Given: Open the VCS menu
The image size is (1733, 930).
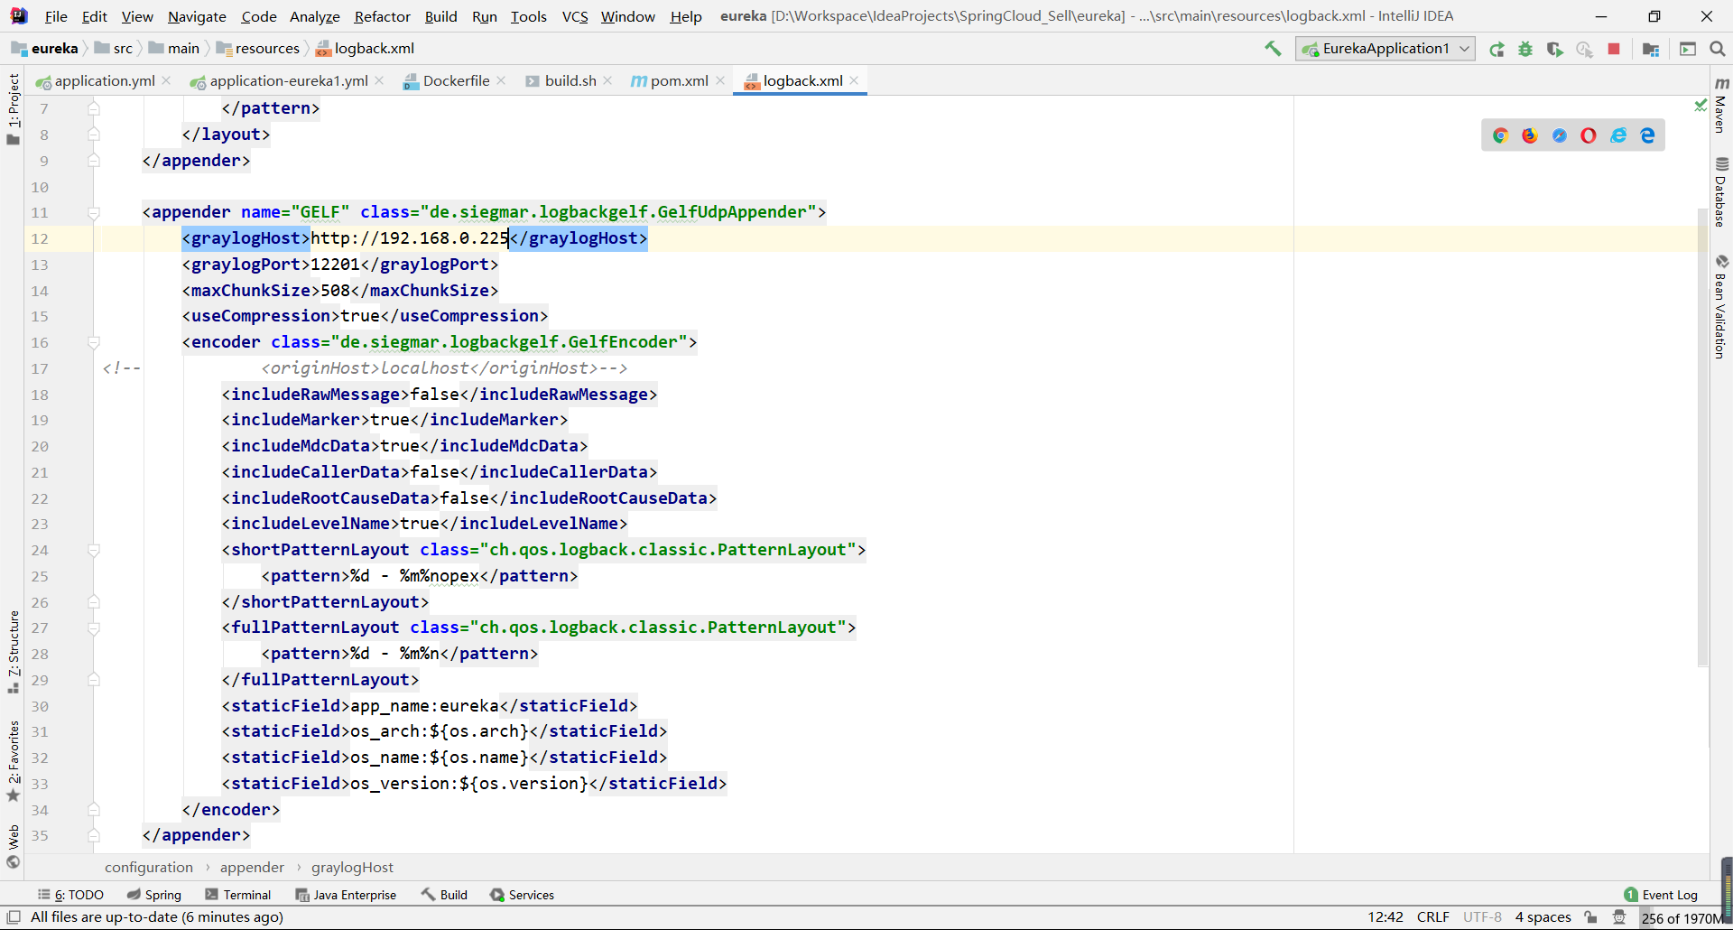Looking at the screenshot, I should (575, 16).
